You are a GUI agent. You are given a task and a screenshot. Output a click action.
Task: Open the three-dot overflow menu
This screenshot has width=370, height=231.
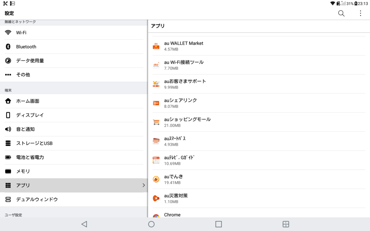point(360,13)
